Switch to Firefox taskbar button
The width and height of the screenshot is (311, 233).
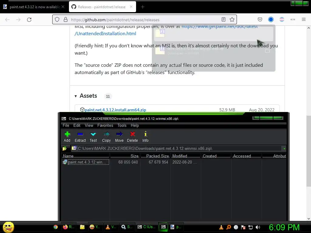point(69,227)
